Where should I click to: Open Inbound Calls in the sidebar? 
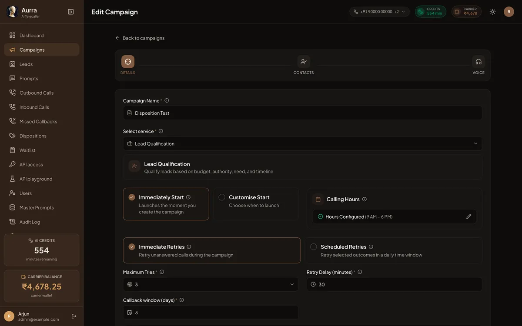click(42, 107)
